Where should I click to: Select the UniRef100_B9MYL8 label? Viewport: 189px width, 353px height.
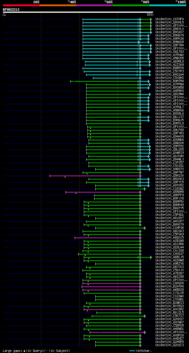(170, 124)
